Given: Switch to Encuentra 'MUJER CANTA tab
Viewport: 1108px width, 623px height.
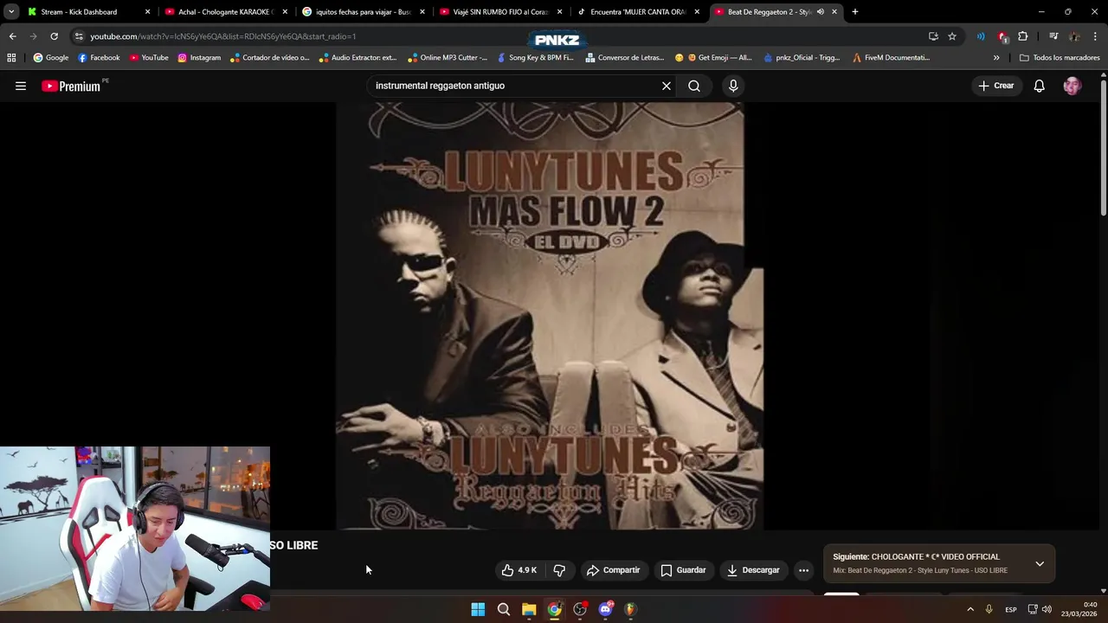Looking at the screenshot, I should [638, 12].
